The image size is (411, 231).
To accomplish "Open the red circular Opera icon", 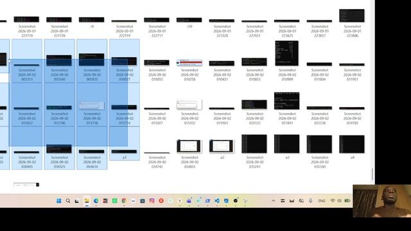I will pos(161,201).
